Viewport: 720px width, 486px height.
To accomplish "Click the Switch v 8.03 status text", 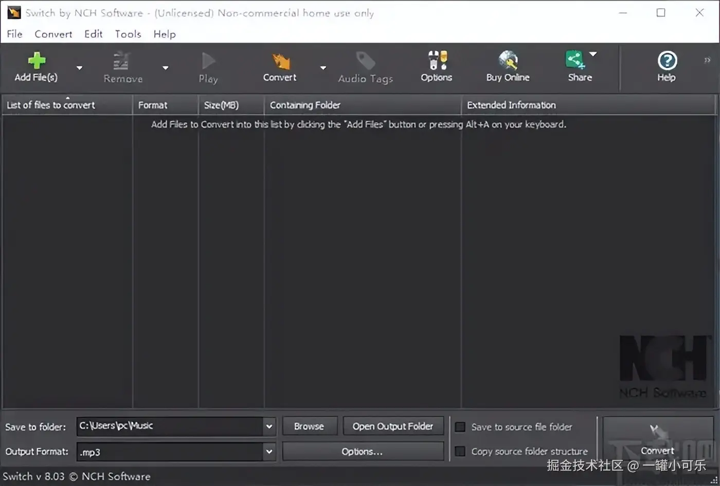I will [x=77, y=476].
